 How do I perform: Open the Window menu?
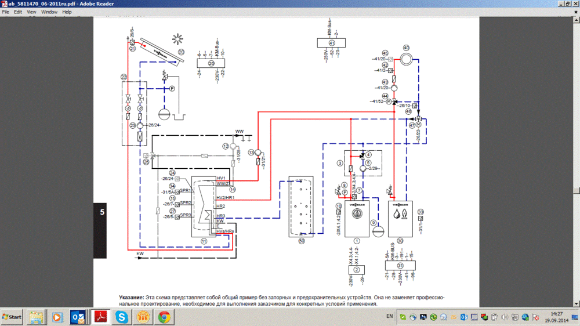click(x=49, y=12)
